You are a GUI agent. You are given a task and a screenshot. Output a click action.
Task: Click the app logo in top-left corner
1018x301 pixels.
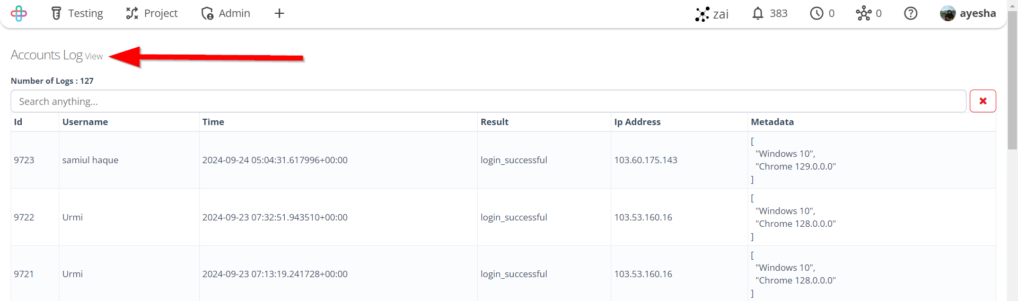pyautogui.click(x=19, y=13)
